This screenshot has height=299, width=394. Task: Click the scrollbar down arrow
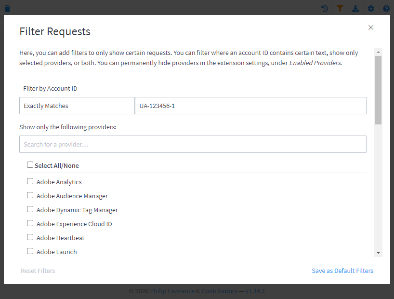pyautogui.click(x=378, y=253)
